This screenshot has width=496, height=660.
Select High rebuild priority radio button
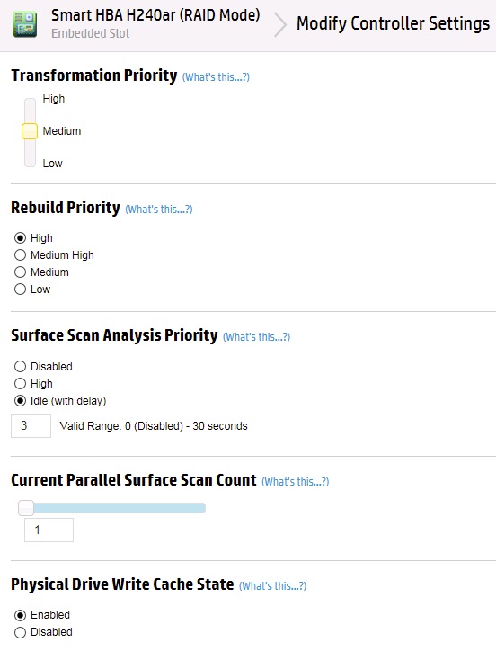coord(20,238)
